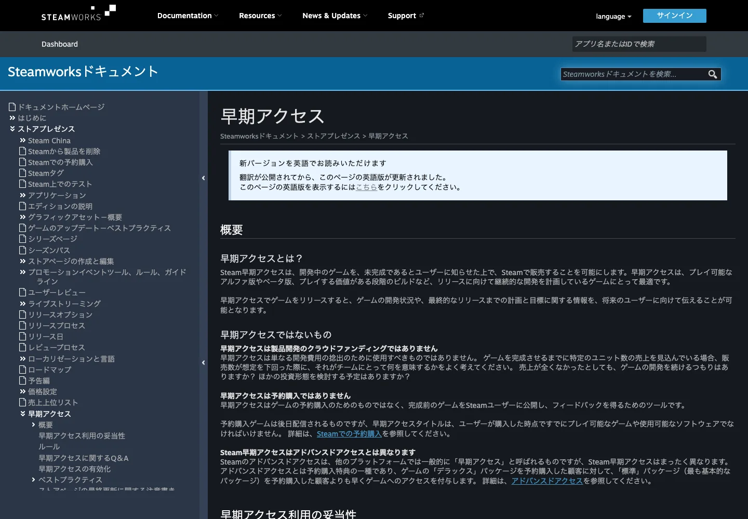Expand グラフィックアセット－概要 tree item
The width and height of the screenshot is (748, 519).
click(23, 217)
